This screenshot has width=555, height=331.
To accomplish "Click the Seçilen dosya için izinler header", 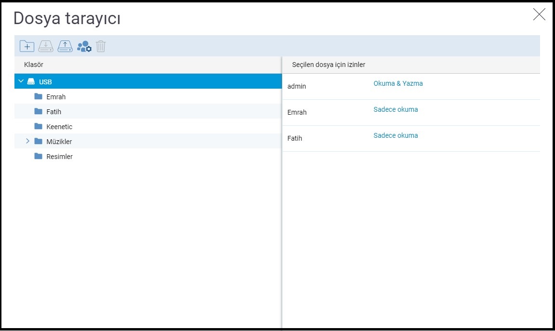I will [x=328, y=65].
